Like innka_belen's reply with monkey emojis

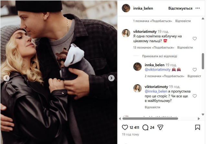pos(195,70)
